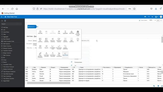Click the right arrow of the horizontal scrollbar
Screen dimensions: 163x92
pos(160,83)
